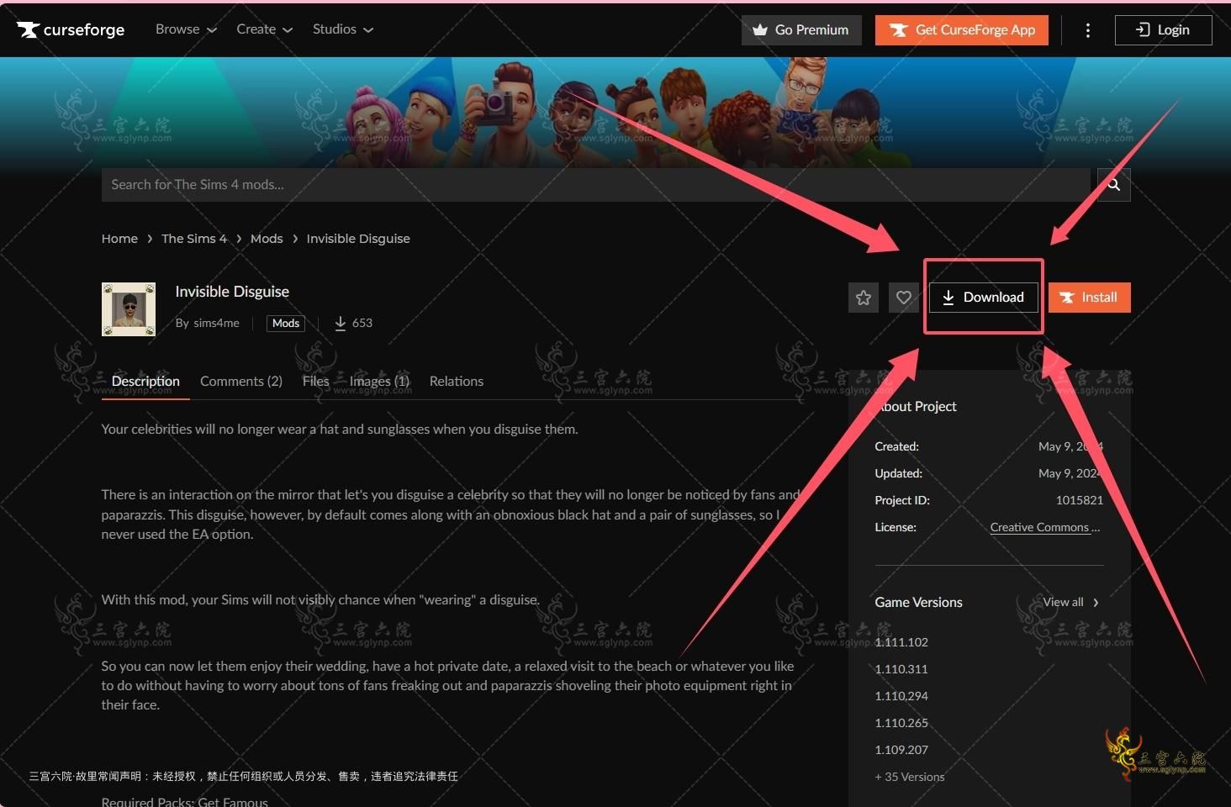Star this project as favorite
Screen dimensions: 1231x807
(864, 298)
